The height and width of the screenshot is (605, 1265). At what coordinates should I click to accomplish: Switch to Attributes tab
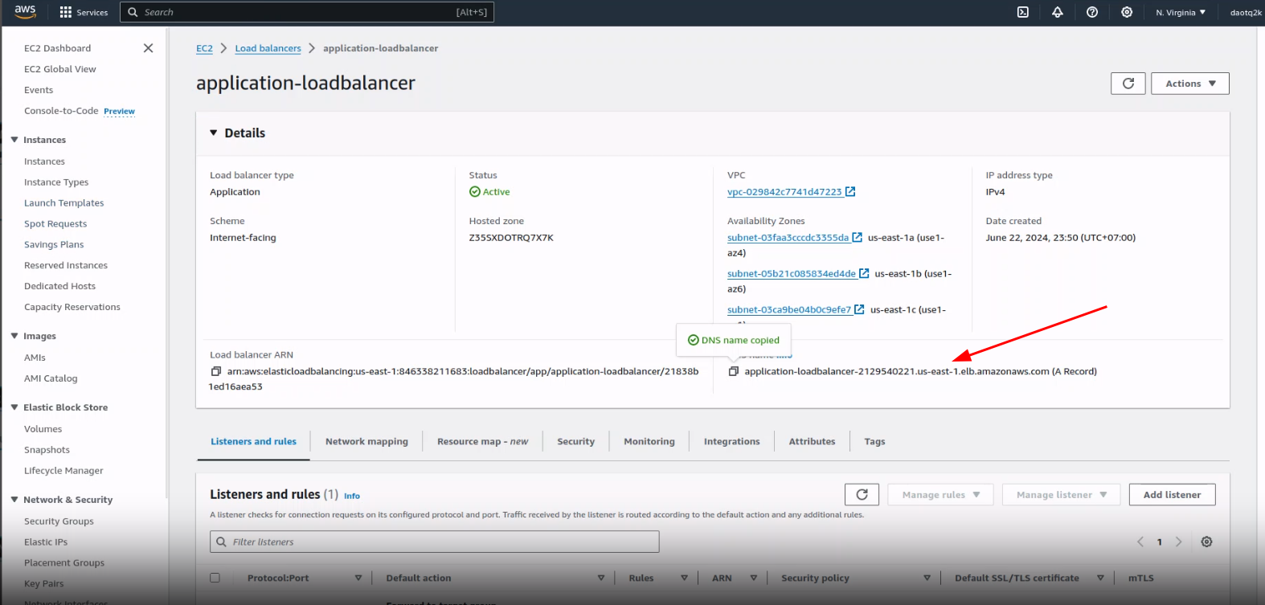(x=812, y=442)
